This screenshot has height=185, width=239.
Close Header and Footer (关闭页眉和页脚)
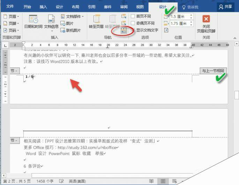coord(206,24)
